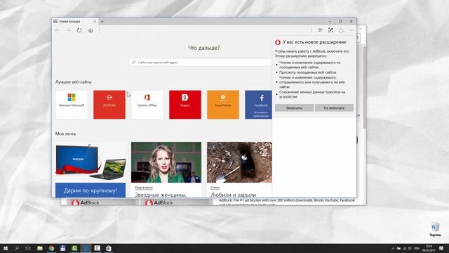Image resolution: width=449 pixels, height=253 pixels.
Task: Open the blue Facebook tile
Action: tap(259, 105)
